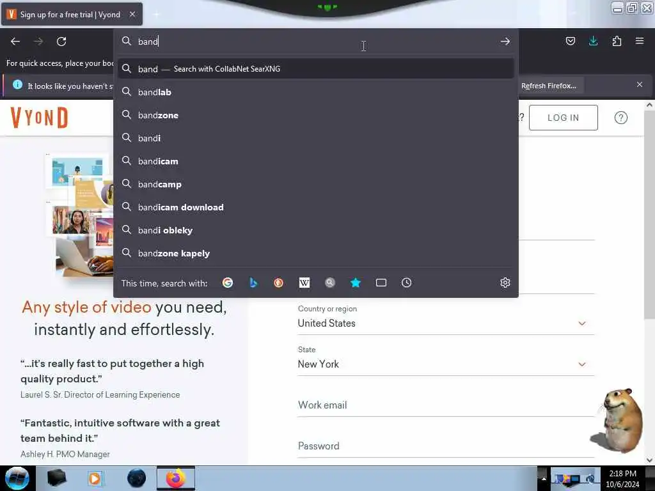Open the extensions puzzle icon

pos(617,41)
